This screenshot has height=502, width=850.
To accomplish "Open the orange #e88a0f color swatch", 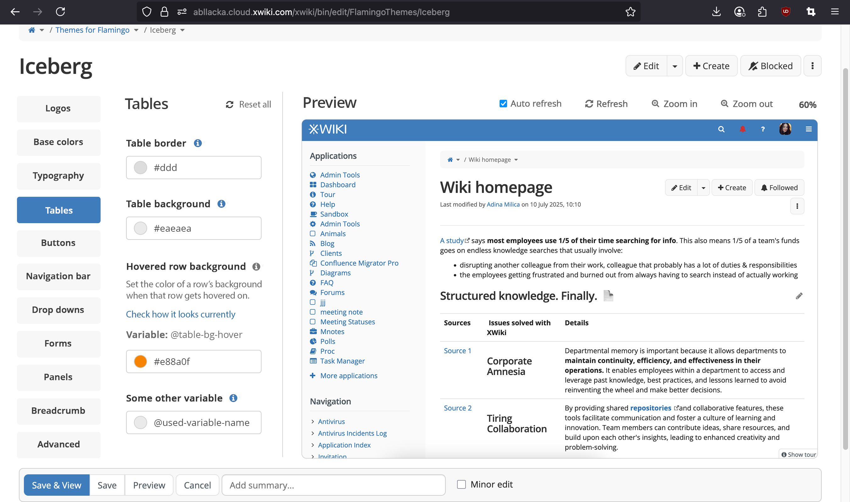I will click(x=141, y=361).
